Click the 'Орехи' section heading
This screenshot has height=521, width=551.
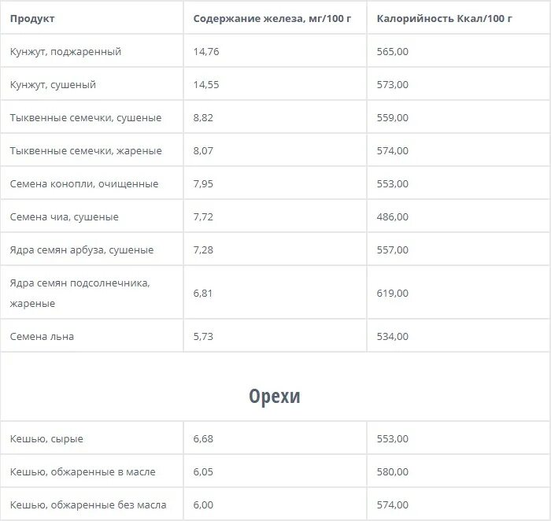pyautogui.click(x=275, y=396)
